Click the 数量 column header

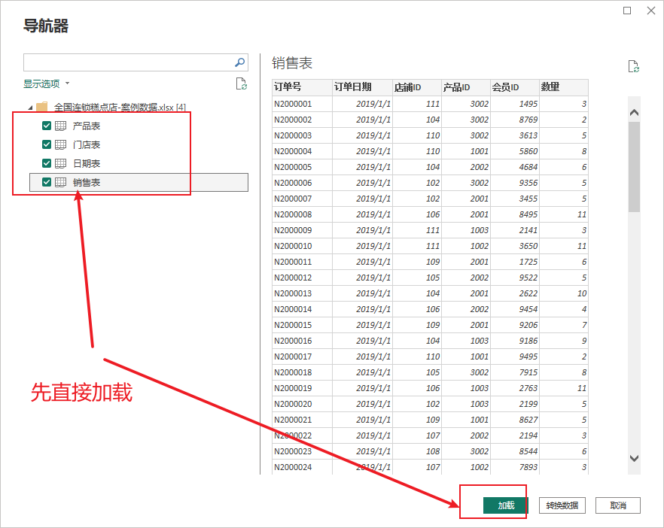point(564,87)
